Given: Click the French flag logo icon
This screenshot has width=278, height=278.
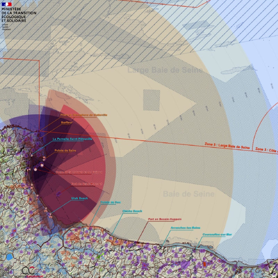Looking at the screenshot, I should (x=7, y=4).
